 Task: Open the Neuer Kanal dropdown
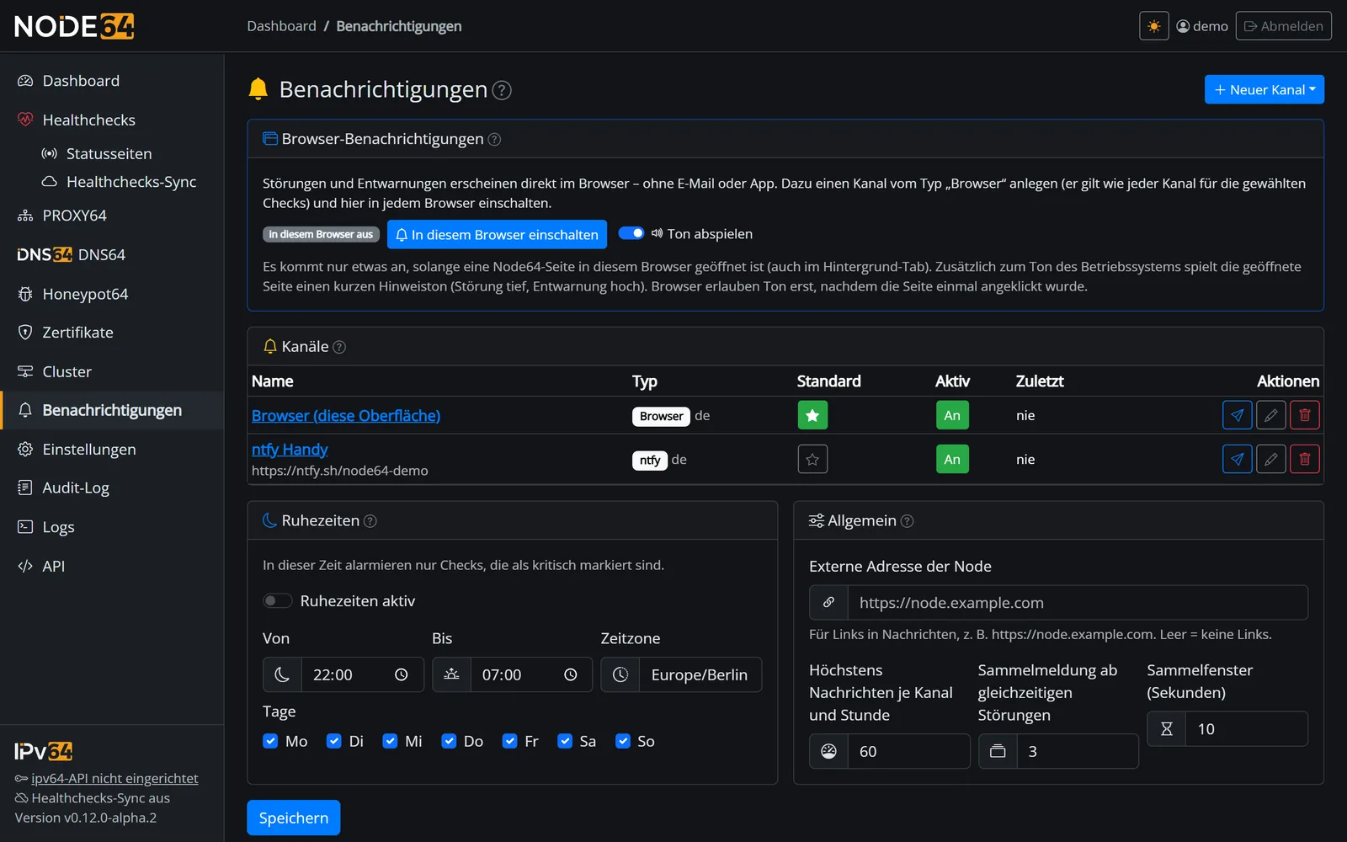[x=1264, y=89]
